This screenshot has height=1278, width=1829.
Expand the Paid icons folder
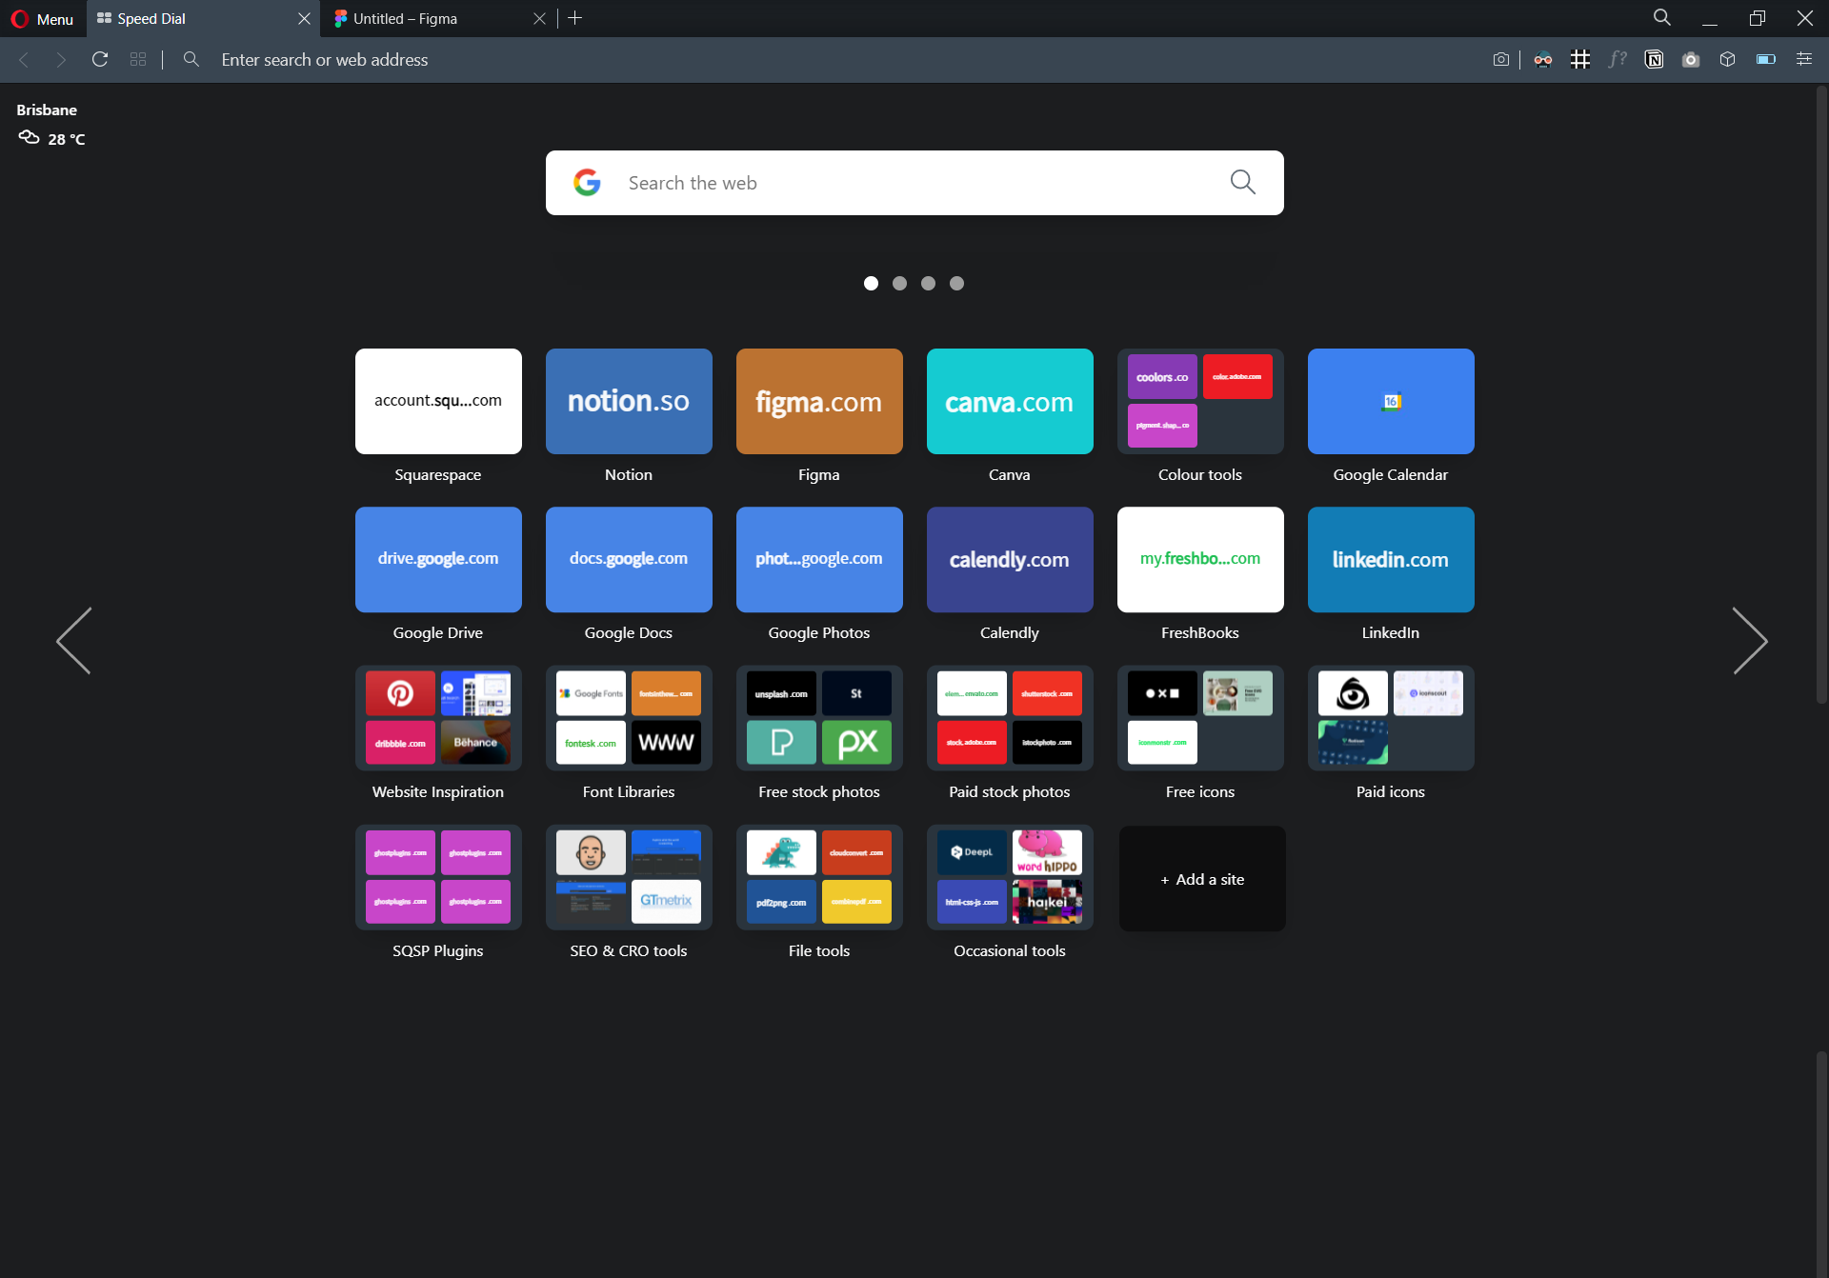1391,718
